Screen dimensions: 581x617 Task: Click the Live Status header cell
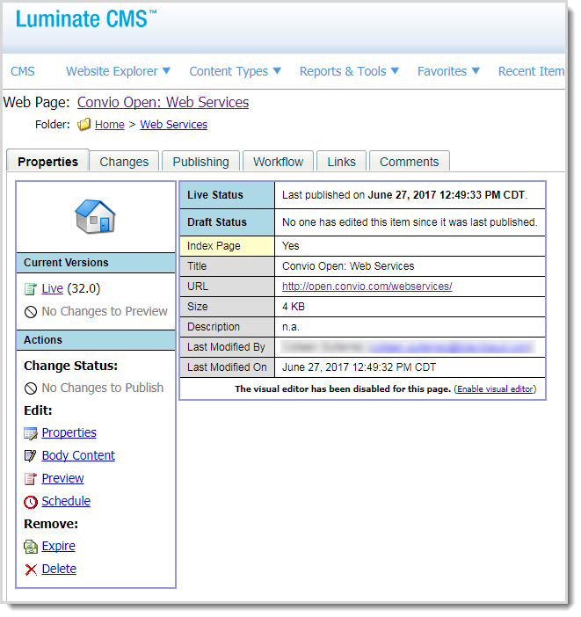(227, 195)
